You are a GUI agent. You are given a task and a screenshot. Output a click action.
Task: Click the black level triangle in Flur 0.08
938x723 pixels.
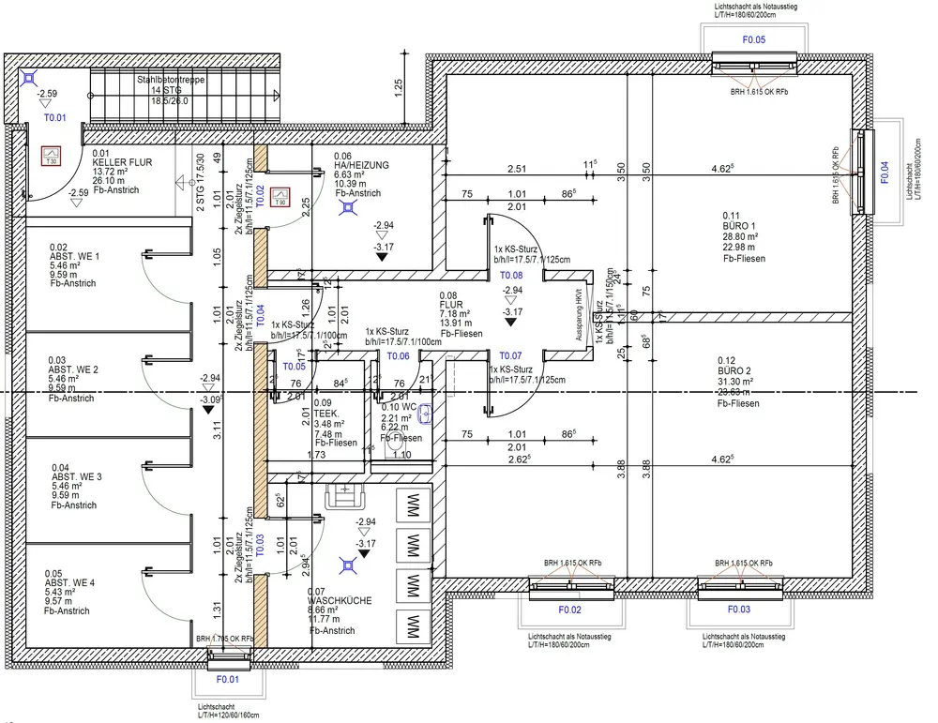coord(510,323)
